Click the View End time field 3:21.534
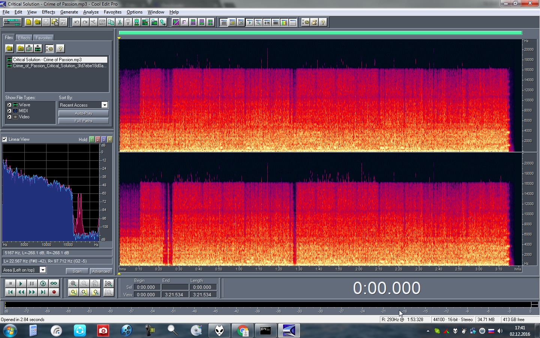The image size is (540, 338). 174,295
